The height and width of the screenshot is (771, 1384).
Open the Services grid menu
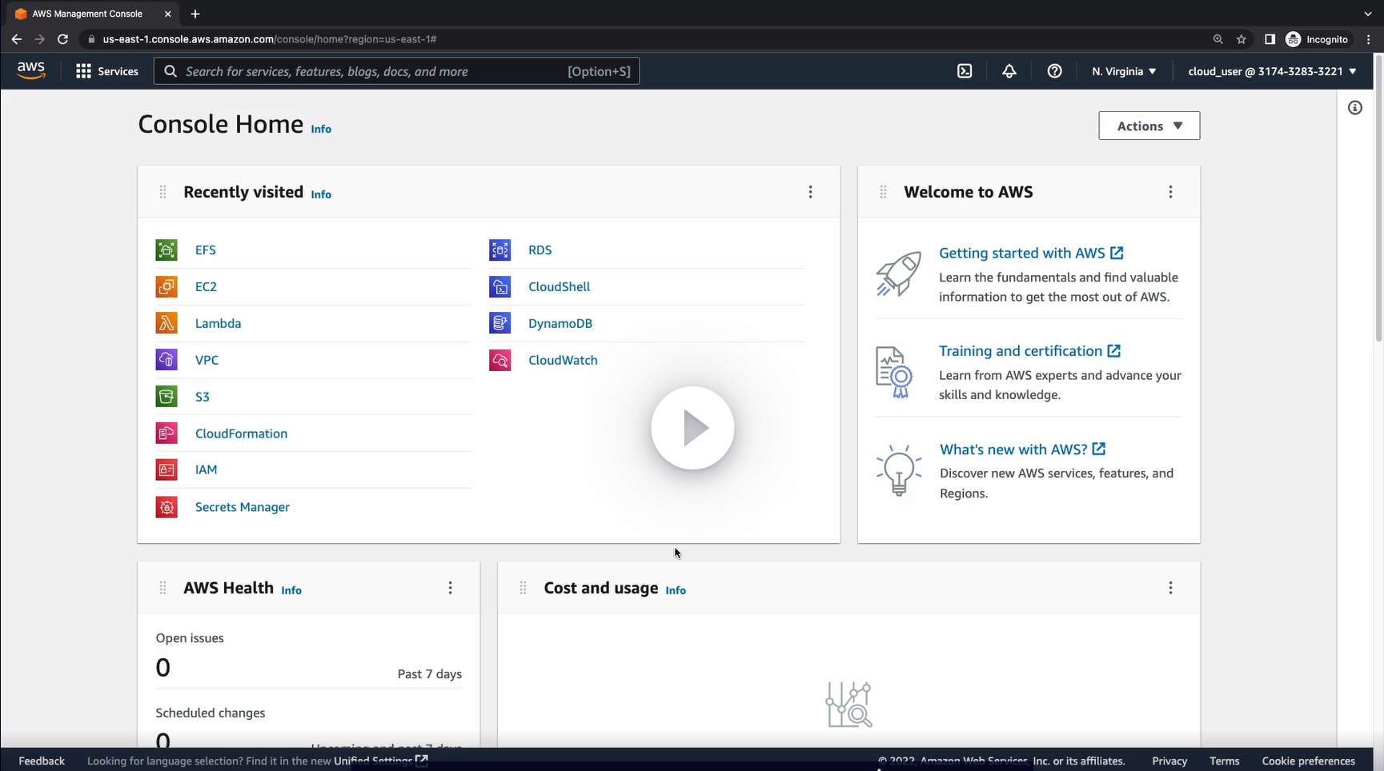tap(106, 71)
